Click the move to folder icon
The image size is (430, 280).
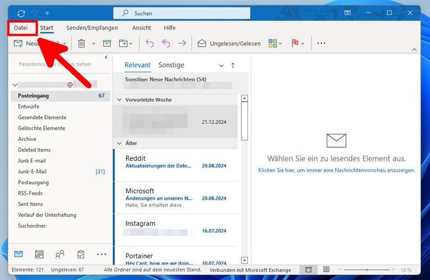tap(123, 44)
